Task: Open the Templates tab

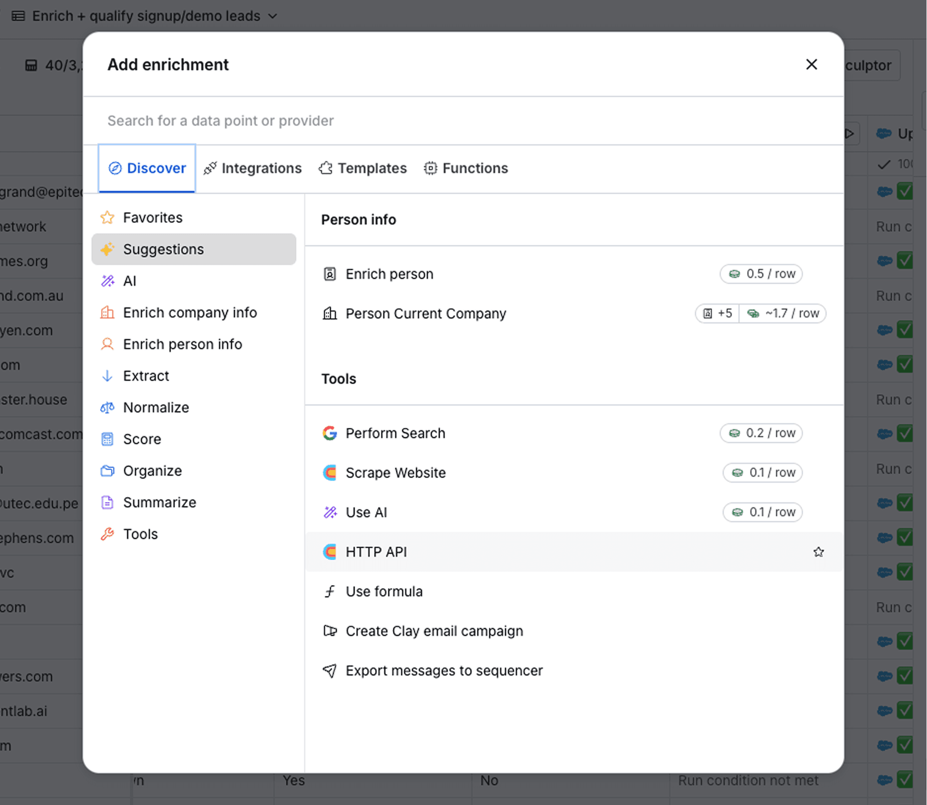Action: pyautogui.click(x=363, y=168)
